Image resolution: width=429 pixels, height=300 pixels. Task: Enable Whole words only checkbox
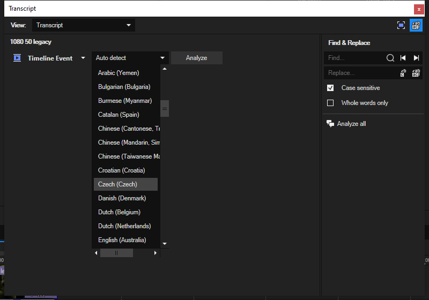330,103
